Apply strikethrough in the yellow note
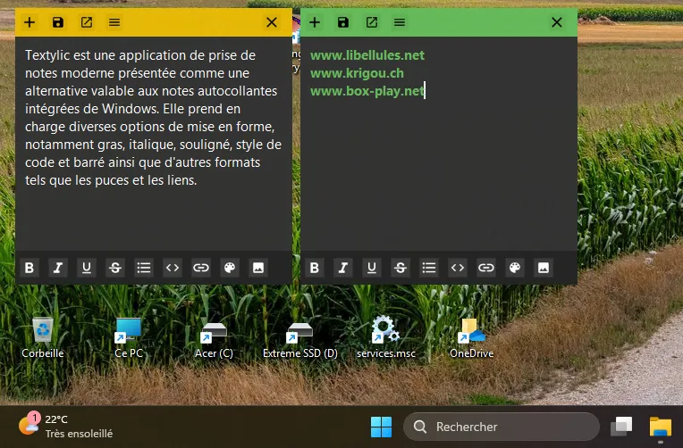Screen dimensions: 683x448 pyautogui.click(x=115, y=268)
